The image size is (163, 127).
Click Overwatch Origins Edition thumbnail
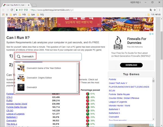click(x=21, y=78)
